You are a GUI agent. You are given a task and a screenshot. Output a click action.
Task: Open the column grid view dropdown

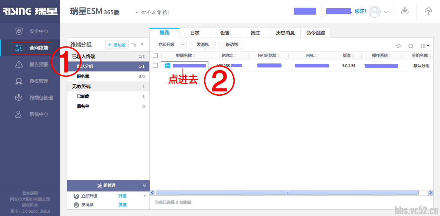point(425,46)
